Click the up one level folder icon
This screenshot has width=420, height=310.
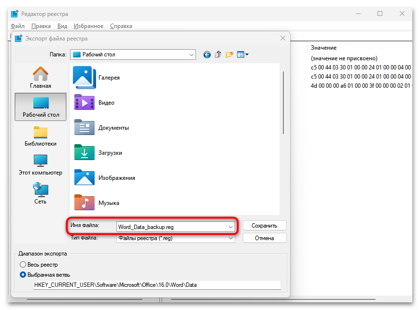(x=218, y=54)
